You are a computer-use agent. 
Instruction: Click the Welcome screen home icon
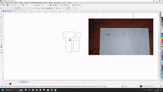(x=3, y=11)
